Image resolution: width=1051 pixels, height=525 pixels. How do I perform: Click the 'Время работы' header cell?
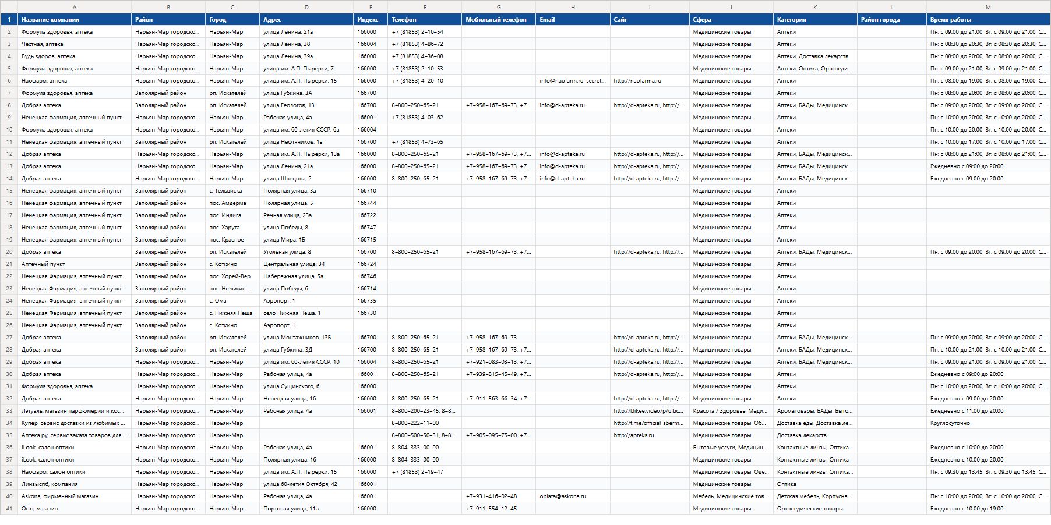(988, 19)
